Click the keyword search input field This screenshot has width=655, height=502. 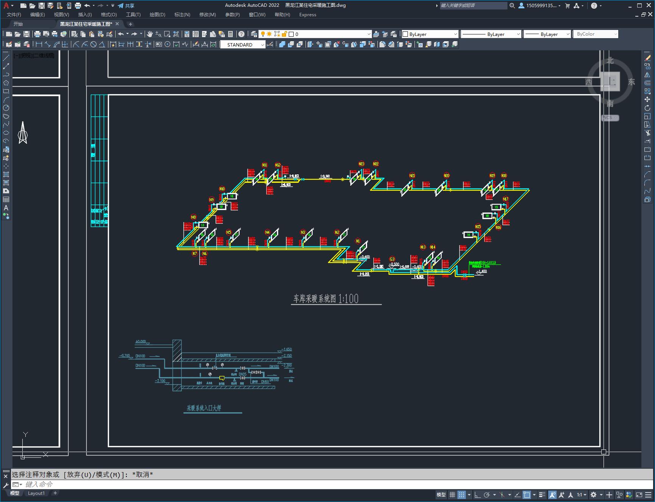[x=473, y=6]
